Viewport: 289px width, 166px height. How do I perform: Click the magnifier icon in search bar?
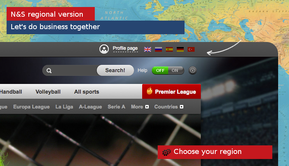point(49,70)
